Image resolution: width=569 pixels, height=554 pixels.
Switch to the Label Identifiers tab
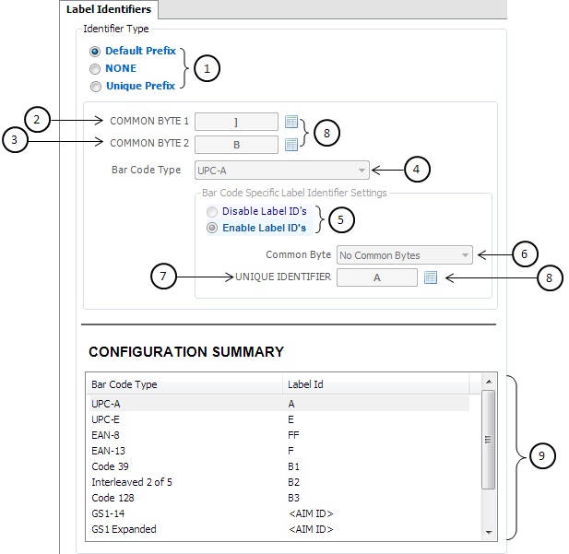pyautogui.click(x=109, y=9)
